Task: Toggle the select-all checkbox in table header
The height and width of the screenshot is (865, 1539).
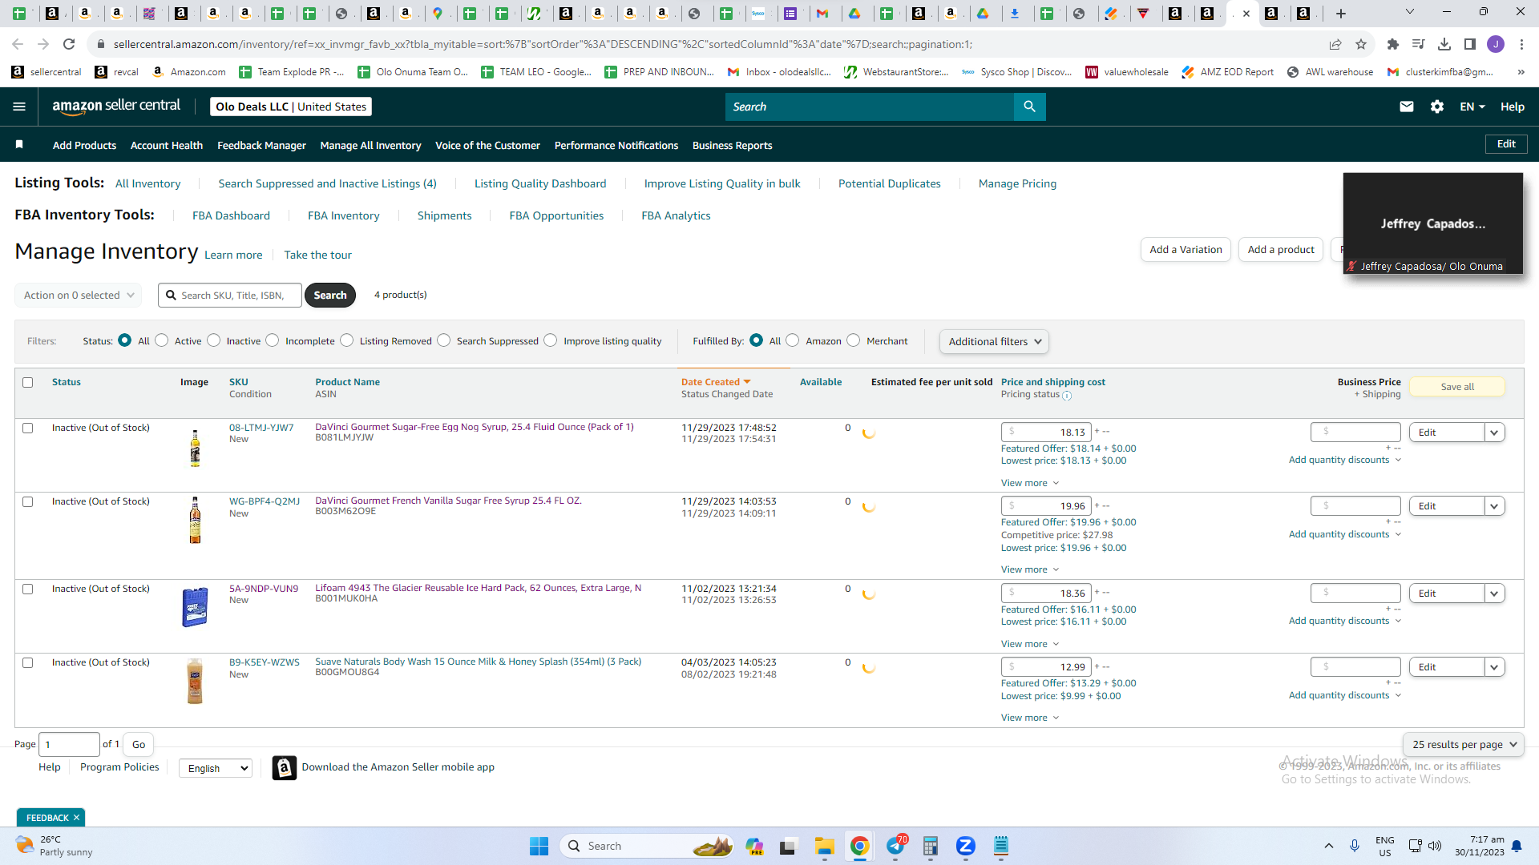Action: pyautogui.click(x=28, y=383)
